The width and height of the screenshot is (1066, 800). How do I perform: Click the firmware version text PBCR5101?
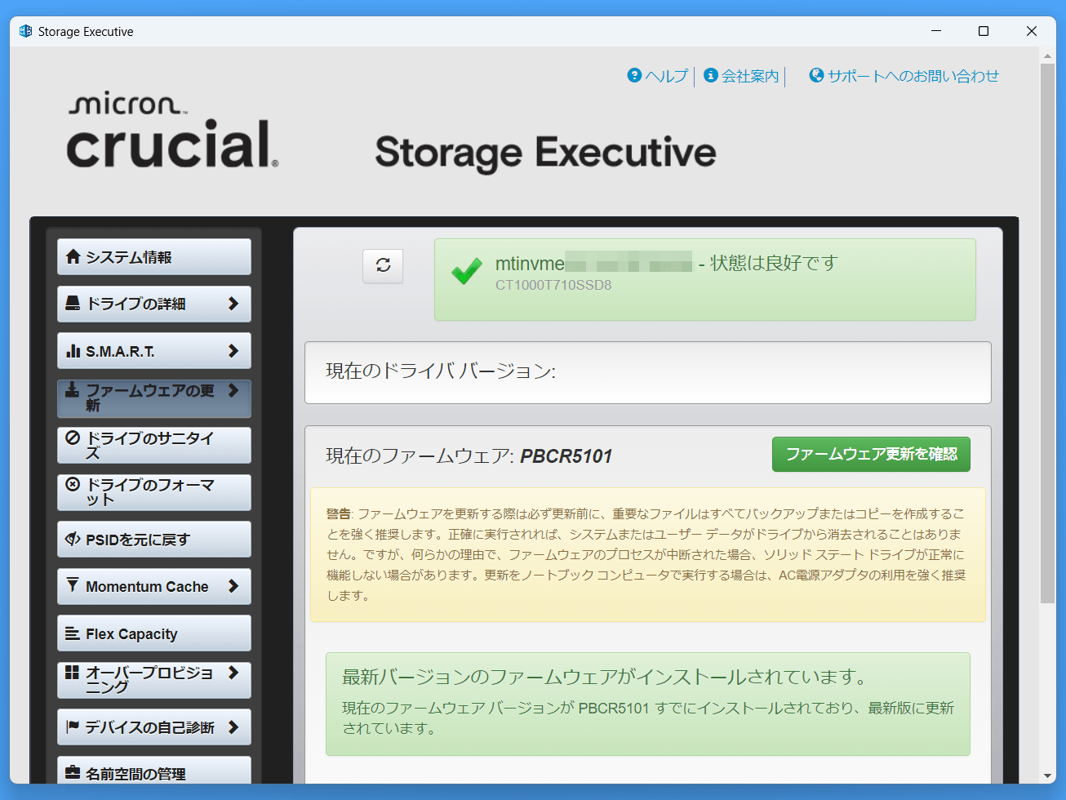566,456
